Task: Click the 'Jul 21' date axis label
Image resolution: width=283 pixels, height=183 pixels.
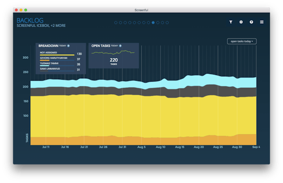Action: point(84,147)
